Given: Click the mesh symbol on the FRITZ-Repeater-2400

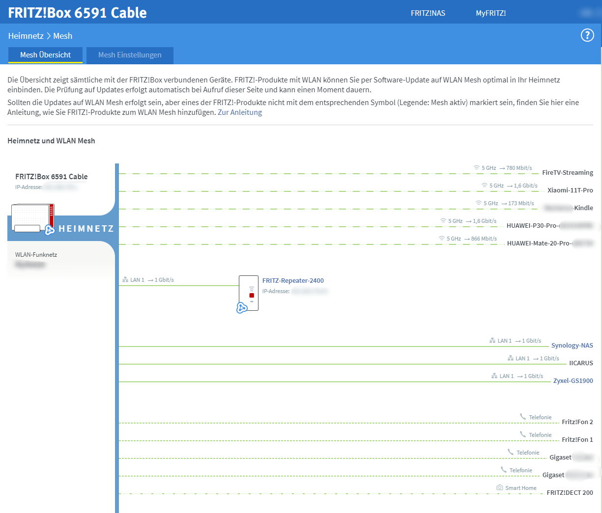Looking at the screenshot, I should (x=241, y=308).
